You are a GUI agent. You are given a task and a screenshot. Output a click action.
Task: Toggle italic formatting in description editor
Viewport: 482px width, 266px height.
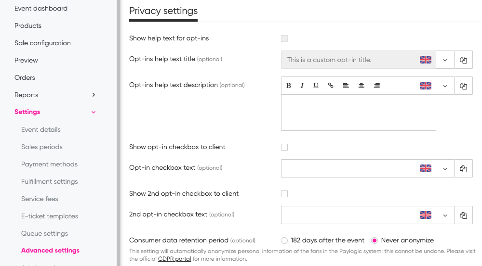click(302, 86)
